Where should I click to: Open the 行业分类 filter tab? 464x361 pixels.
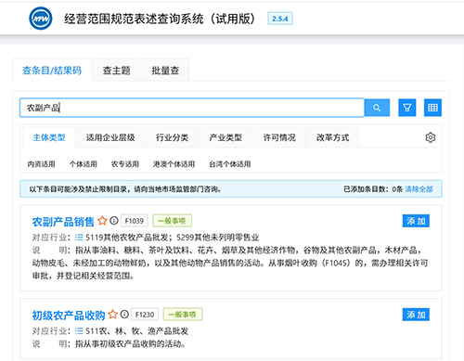(x=172, y=137)
